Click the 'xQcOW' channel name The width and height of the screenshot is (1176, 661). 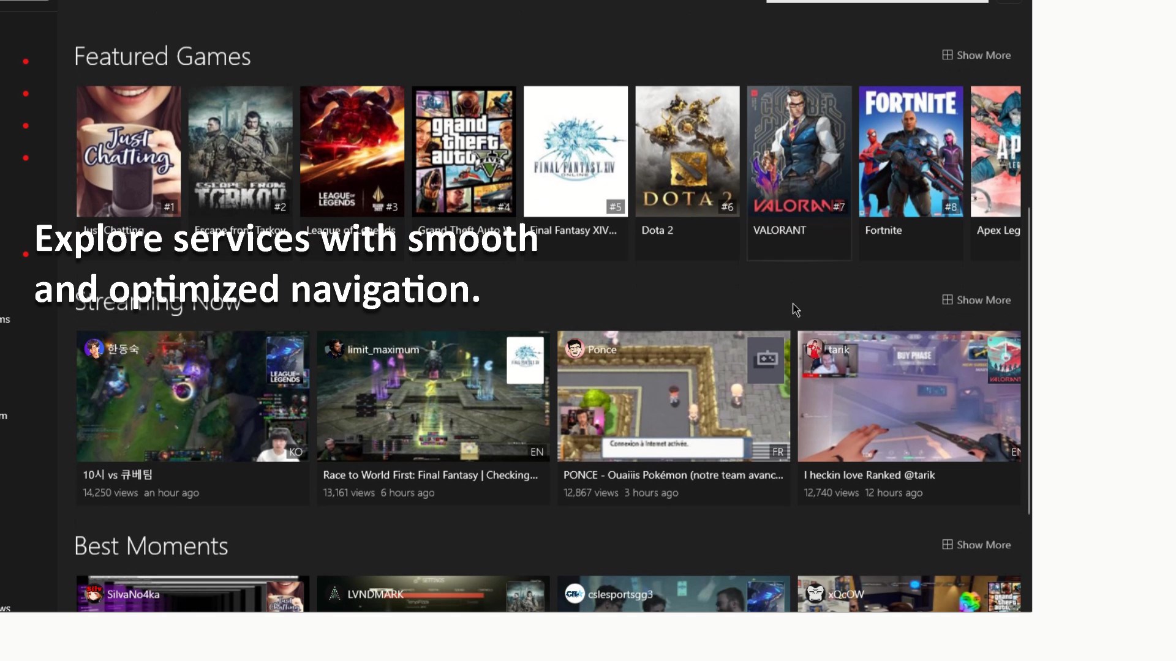coord(846,594)
